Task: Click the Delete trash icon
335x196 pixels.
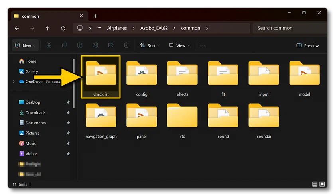Action: pyautogui.click(x=126, y=45)
